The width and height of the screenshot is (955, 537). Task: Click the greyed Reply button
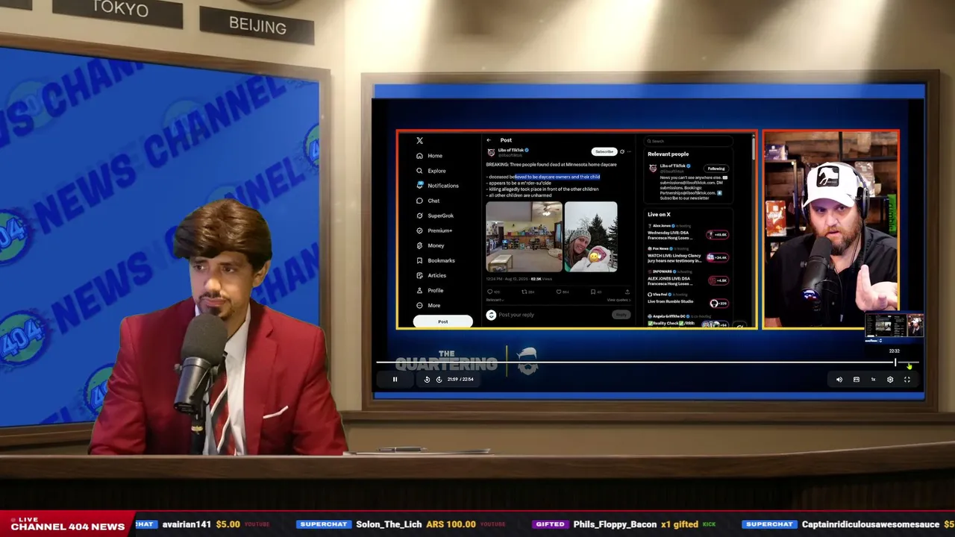(x=621, y=315)
